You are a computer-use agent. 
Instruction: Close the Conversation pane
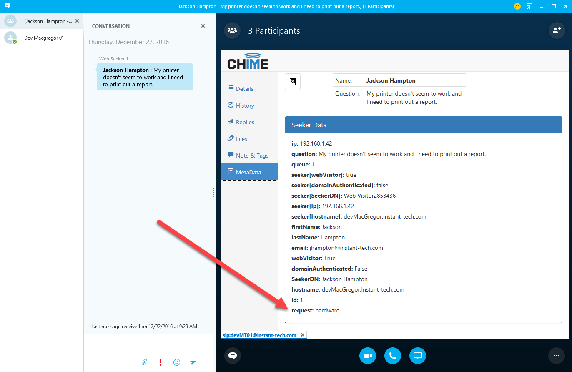(203, 26)
